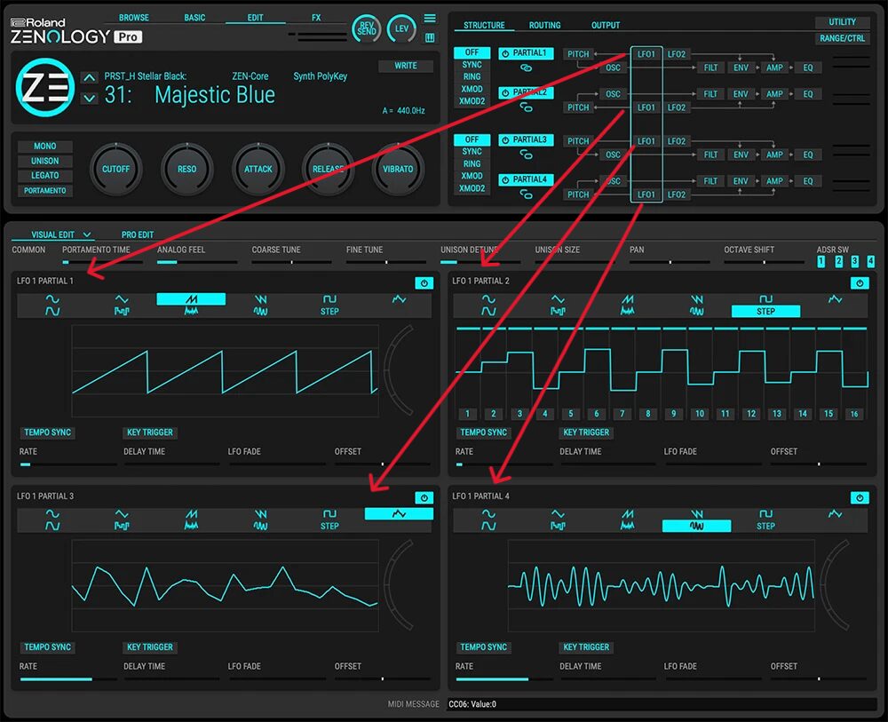The image size is (888, 722).
Task: Click the FILT block in Partial 3 row
Action: click(x=710, y=155)
